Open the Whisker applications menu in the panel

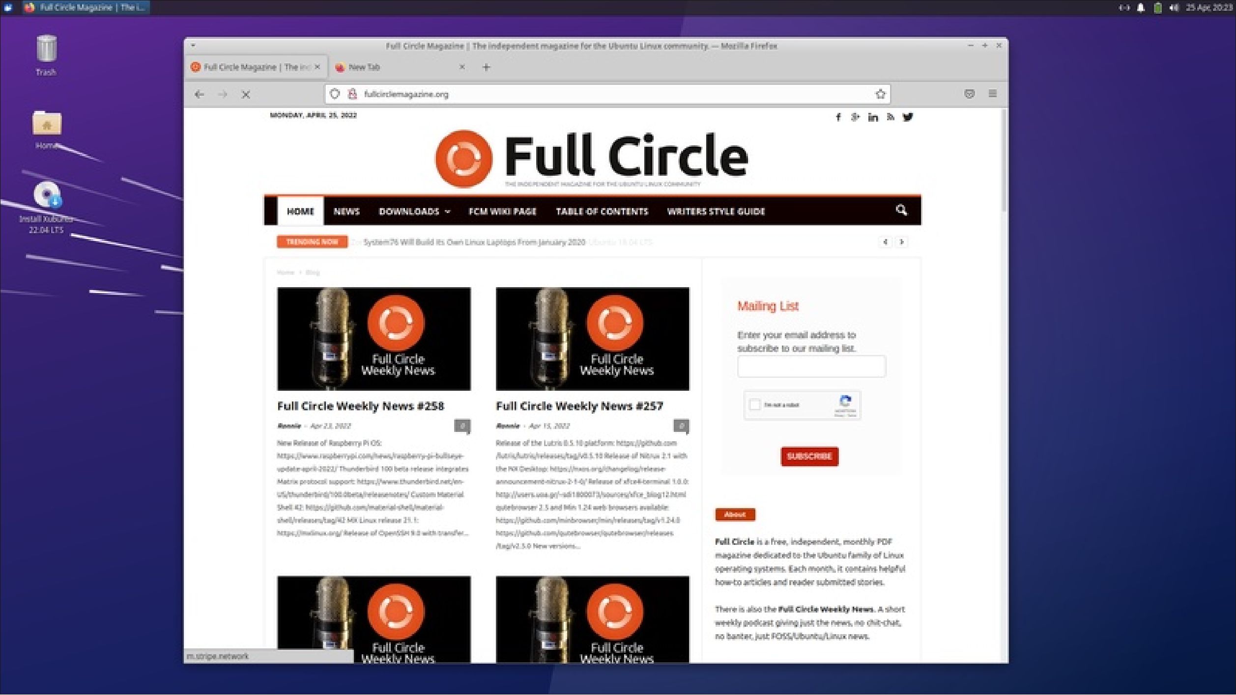(8, 7)
